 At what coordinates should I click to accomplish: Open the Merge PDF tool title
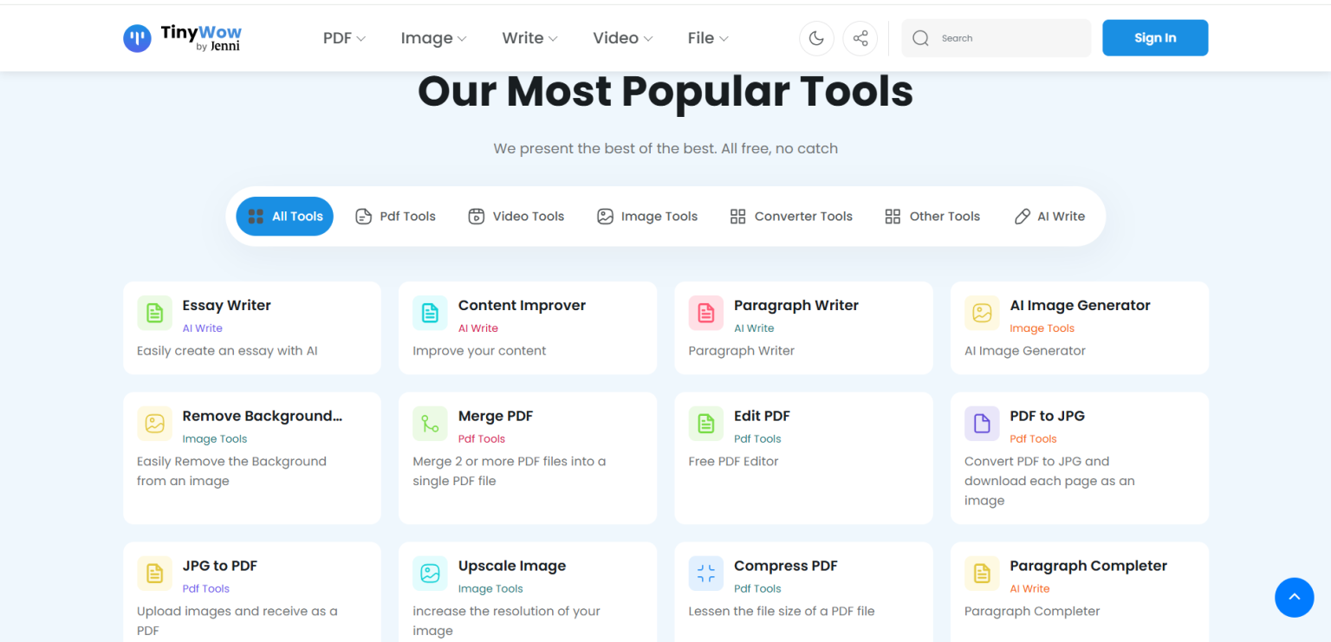tap(496, 416)
